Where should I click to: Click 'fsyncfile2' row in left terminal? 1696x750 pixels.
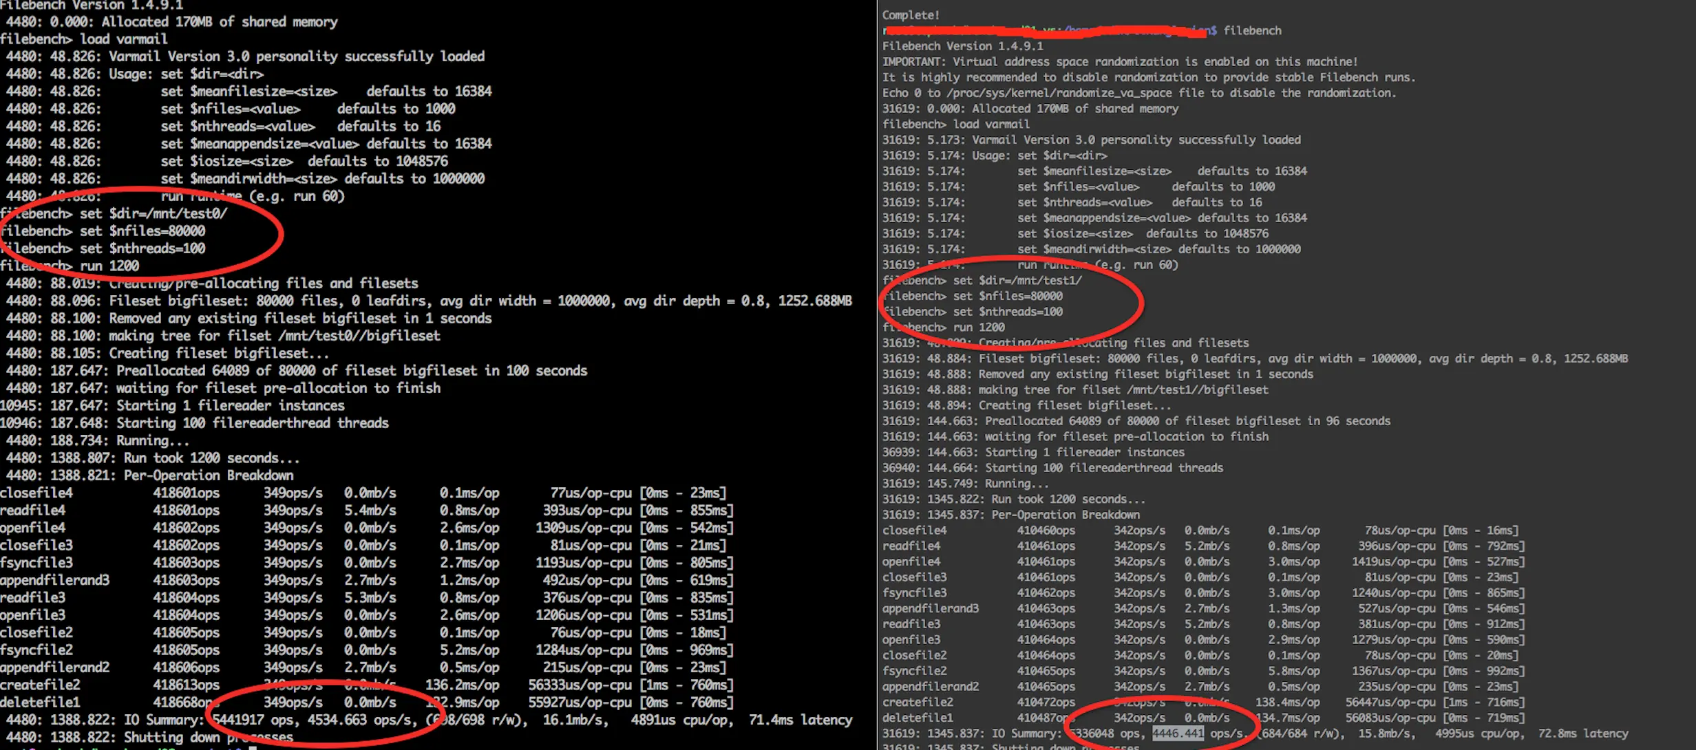[367, 650]
